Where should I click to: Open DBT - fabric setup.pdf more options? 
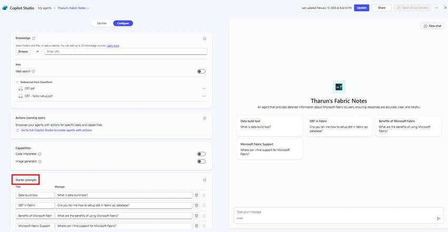tap(204, 96)
